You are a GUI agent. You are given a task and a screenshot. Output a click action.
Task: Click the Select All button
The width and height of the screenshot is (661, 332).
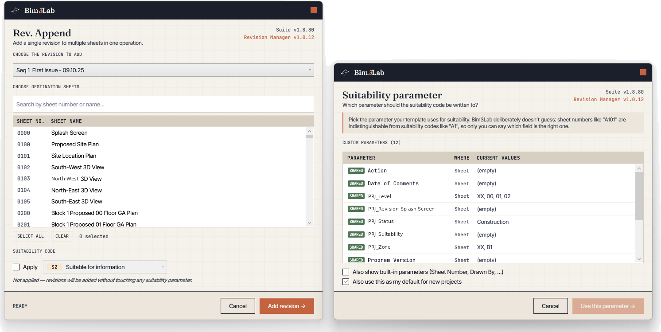31,236
